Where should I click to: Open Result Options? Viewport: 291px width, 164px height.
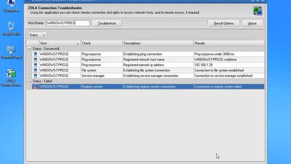(x=224, y=23)
